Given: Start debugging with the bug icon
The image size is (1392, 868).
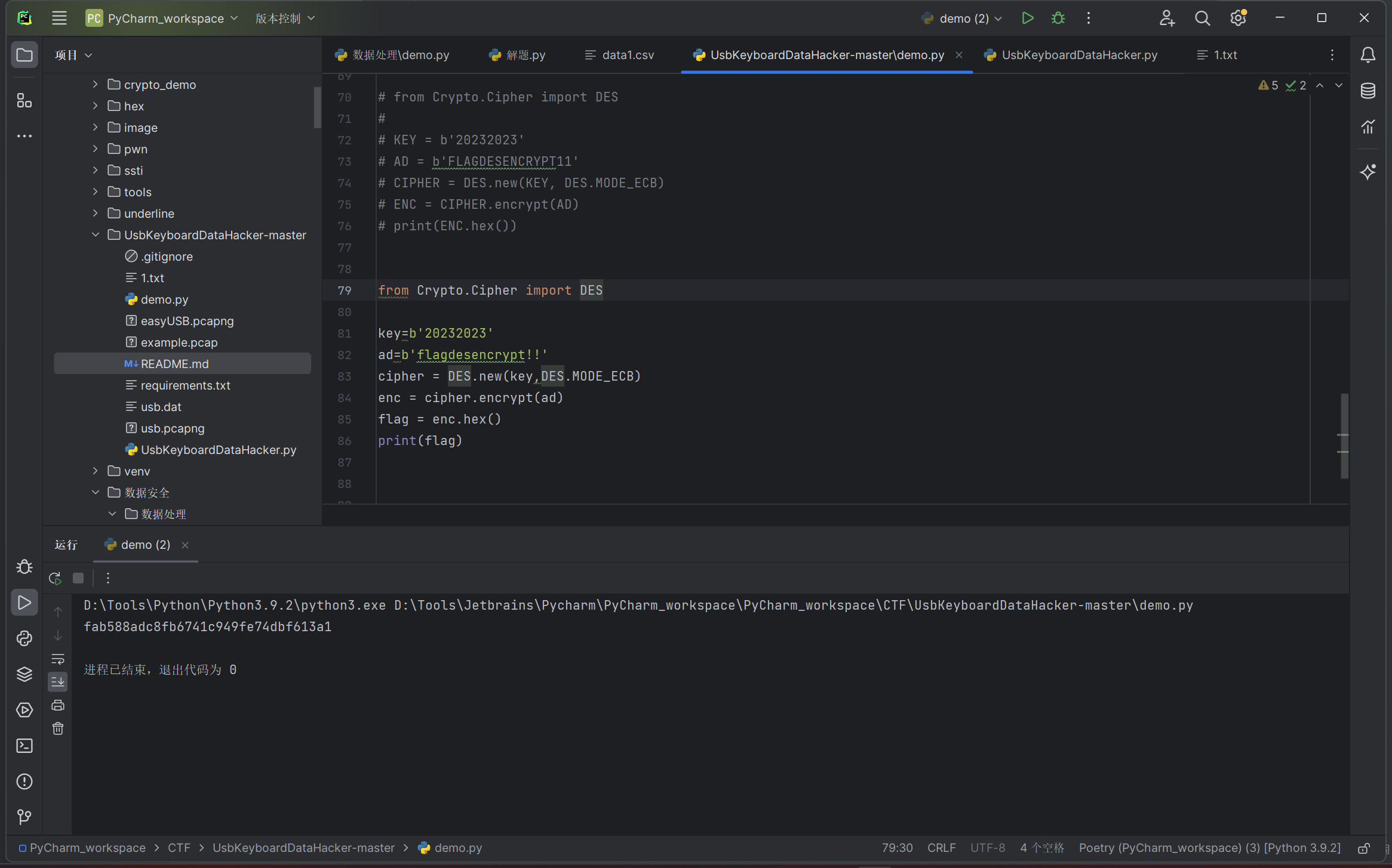Looking at the screenshot, I should [x=1058, y=18].
